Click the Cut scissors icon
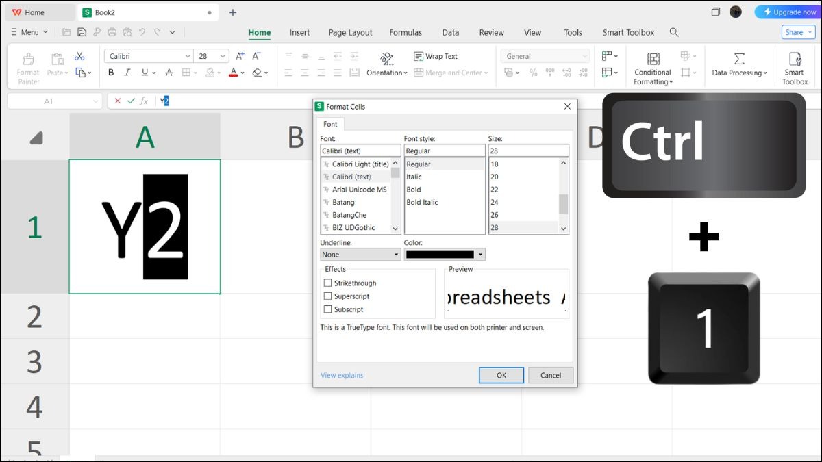This screenshot has width=822, height=462. click(79, 57)
